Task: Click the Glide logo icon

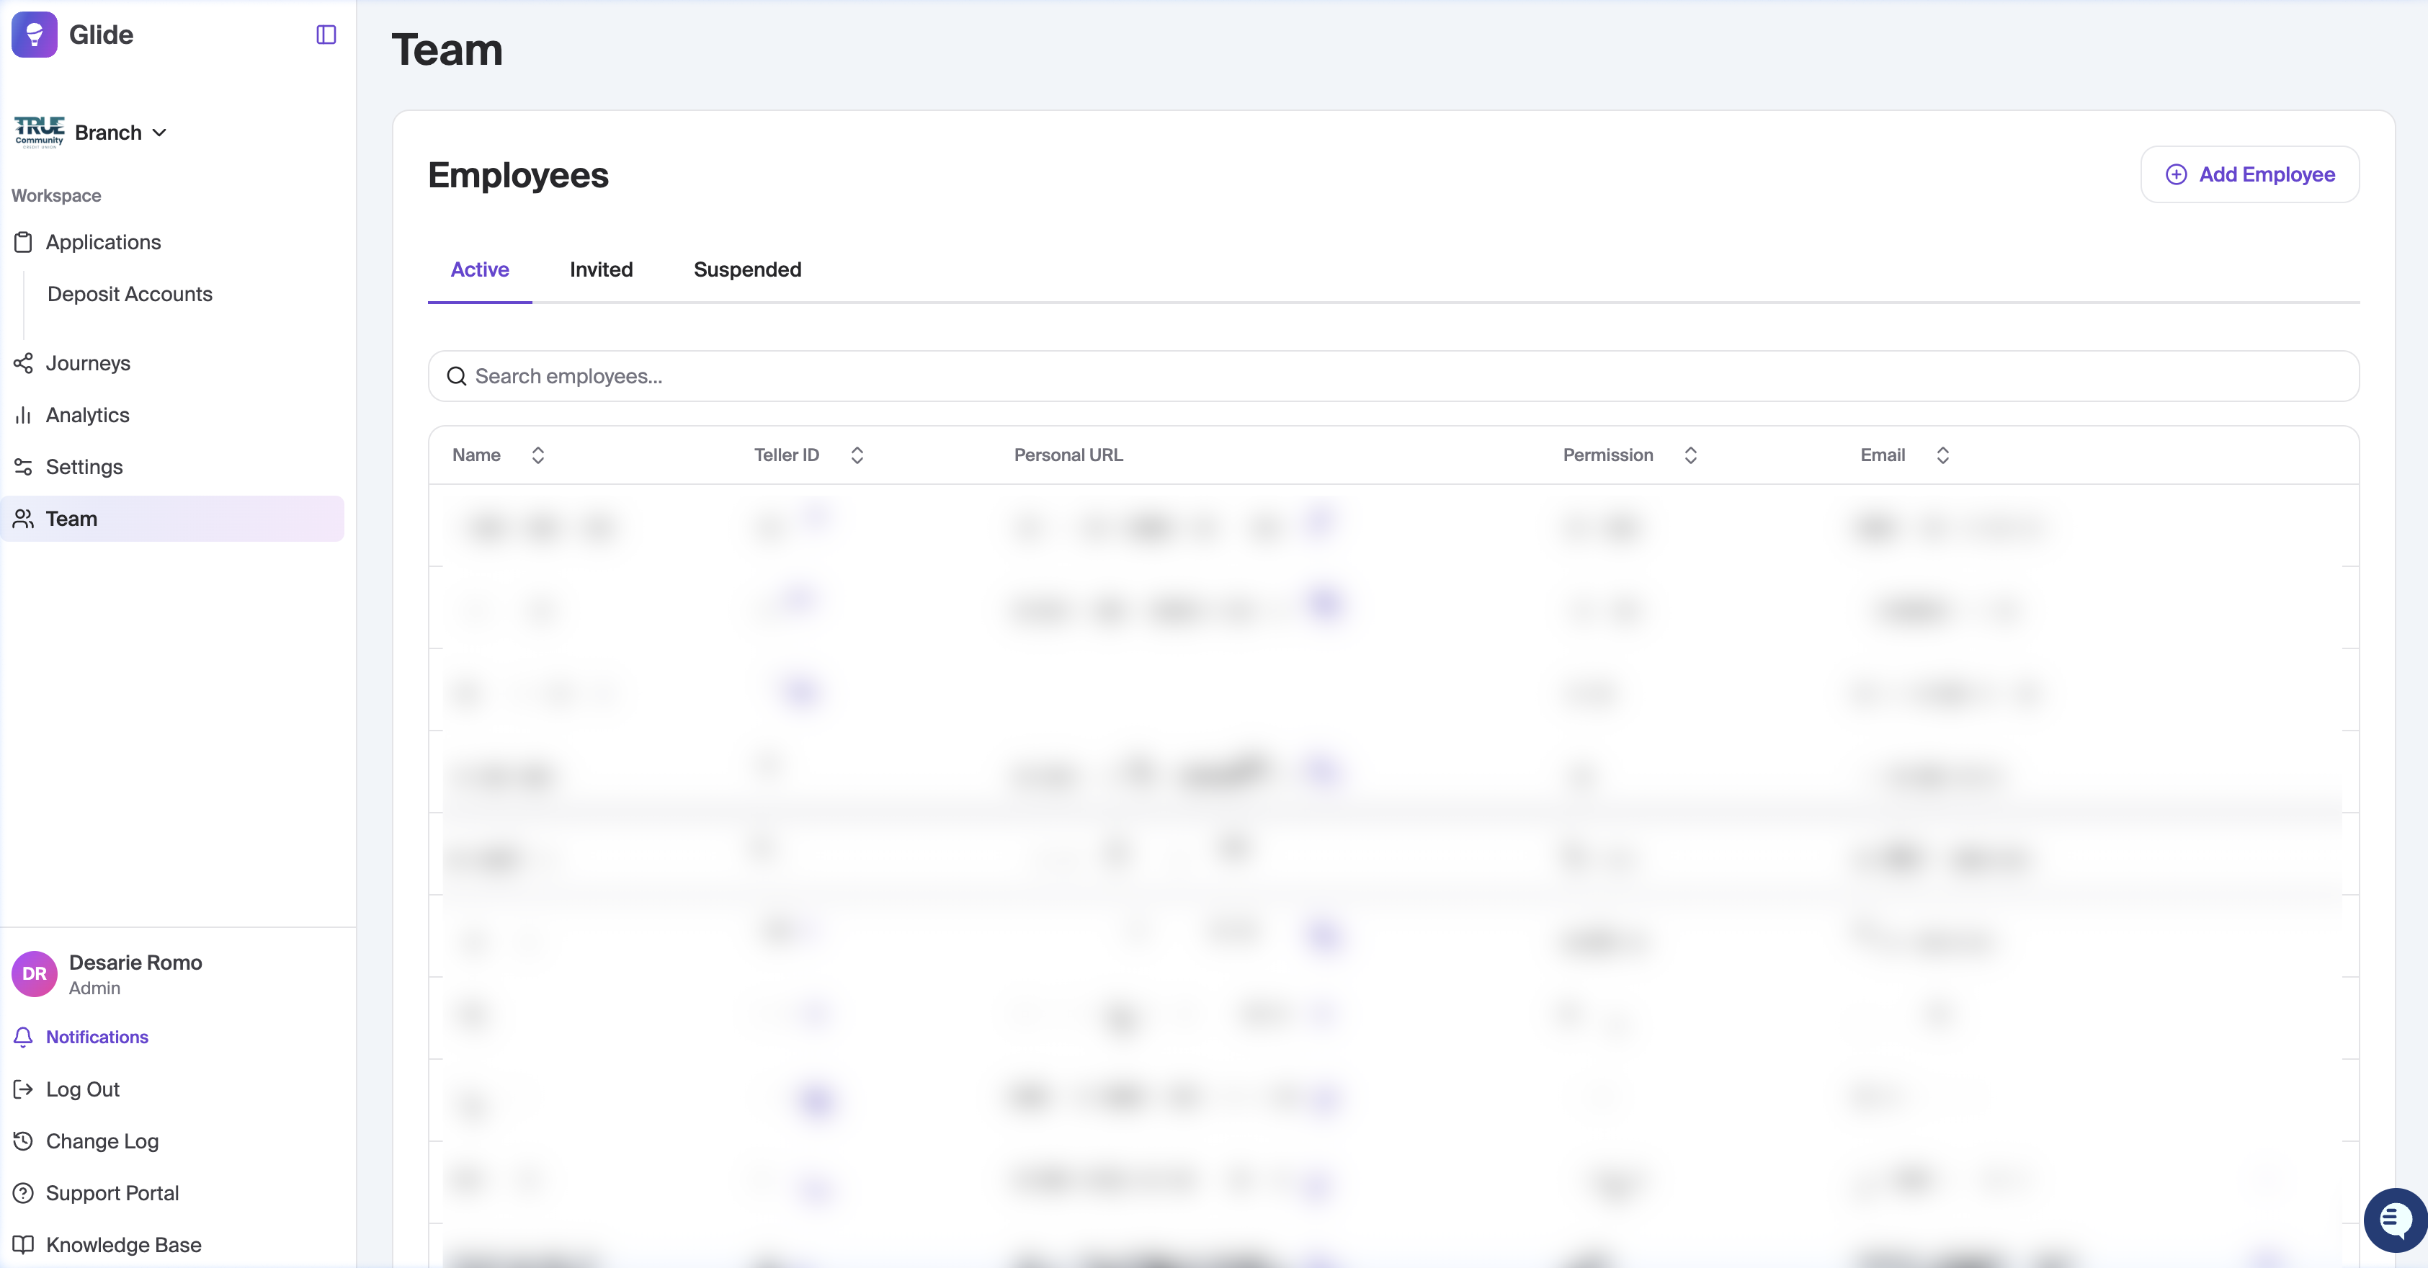Action: [35, 35]
